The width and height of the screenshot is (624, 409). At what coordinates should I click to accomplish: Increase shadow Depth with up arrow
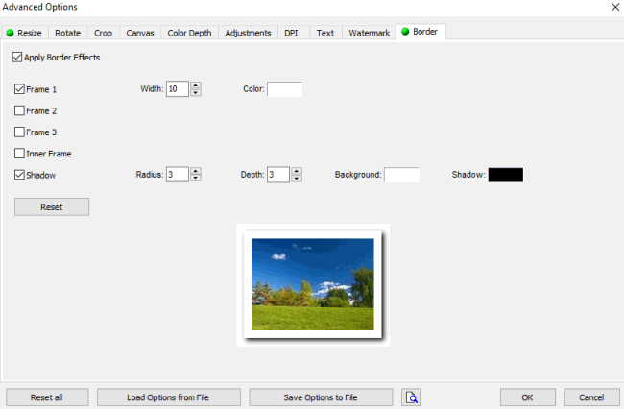[297, 171]
